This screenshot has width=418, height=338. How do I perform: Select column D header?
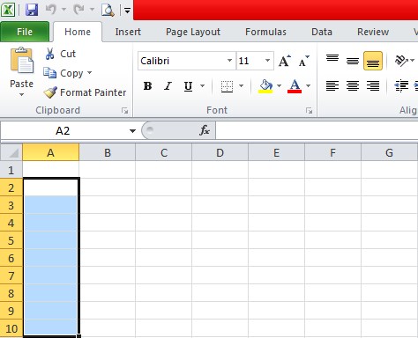(220, 152)
